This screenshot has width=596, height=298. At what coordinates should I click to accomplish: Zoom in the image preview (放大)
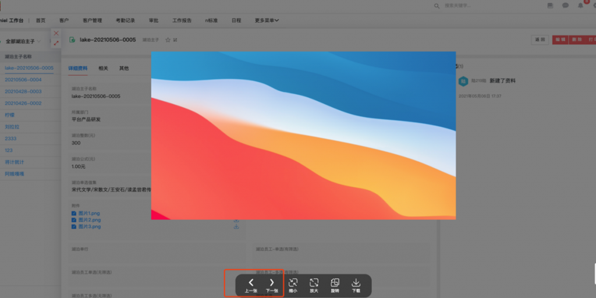[x=314, y=285]
